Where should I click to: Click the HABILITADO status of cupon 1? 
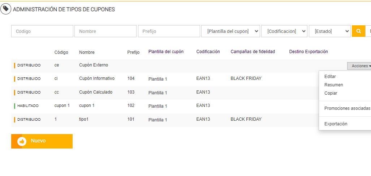pos(28,106)
